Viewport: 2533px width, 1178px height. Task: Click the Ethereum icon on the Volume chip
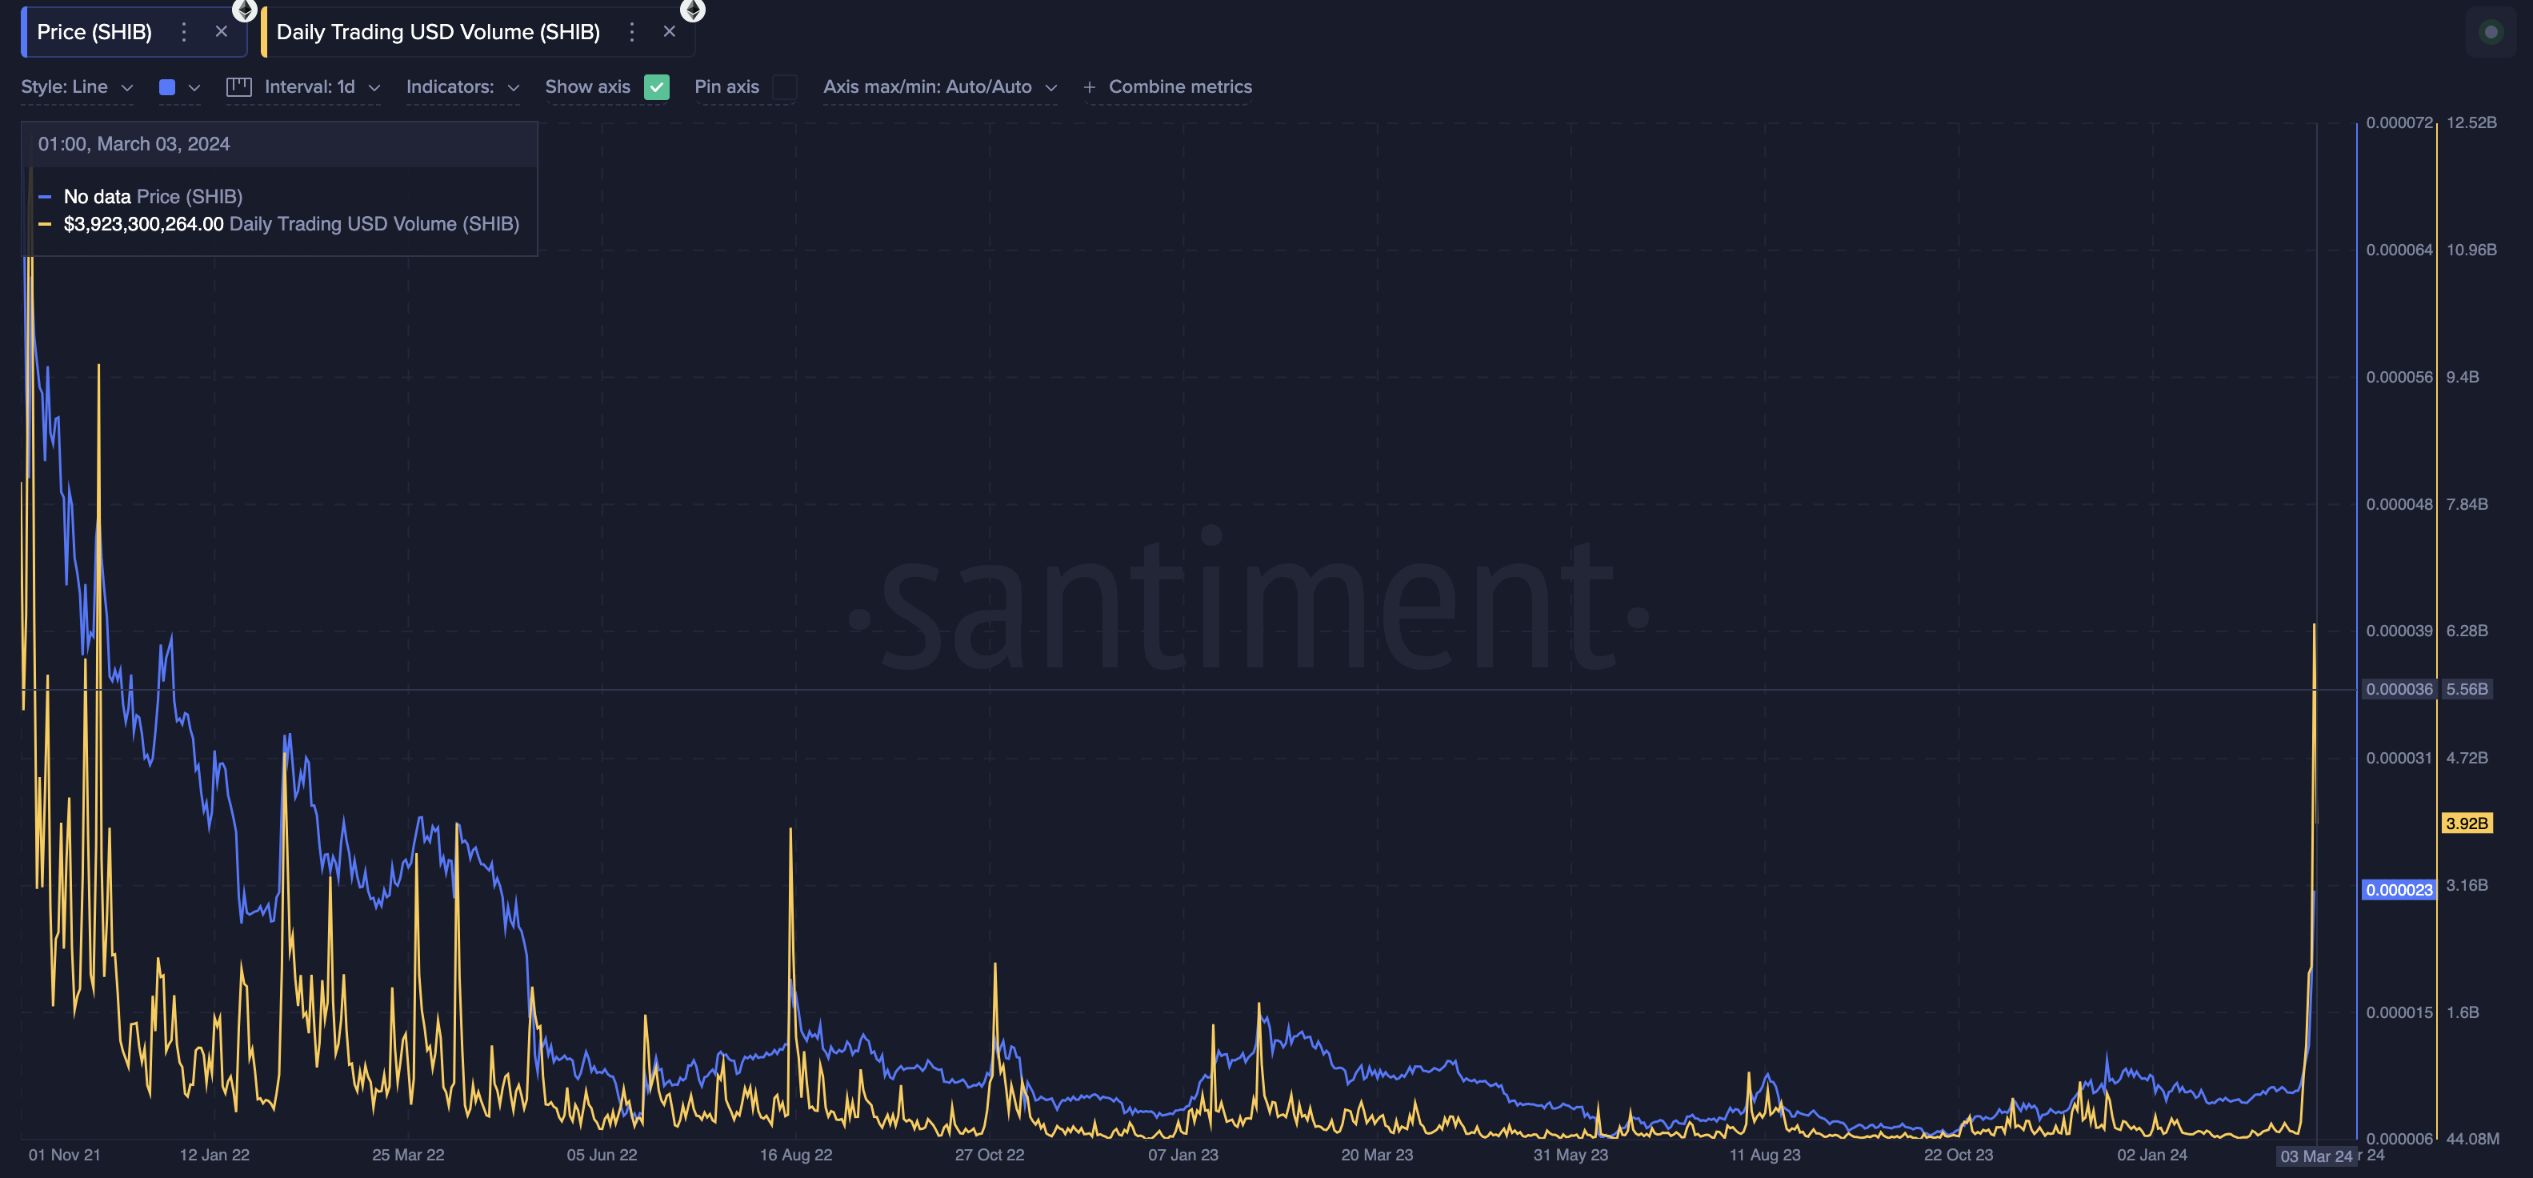pyautogui.click(x=693, y=11)
